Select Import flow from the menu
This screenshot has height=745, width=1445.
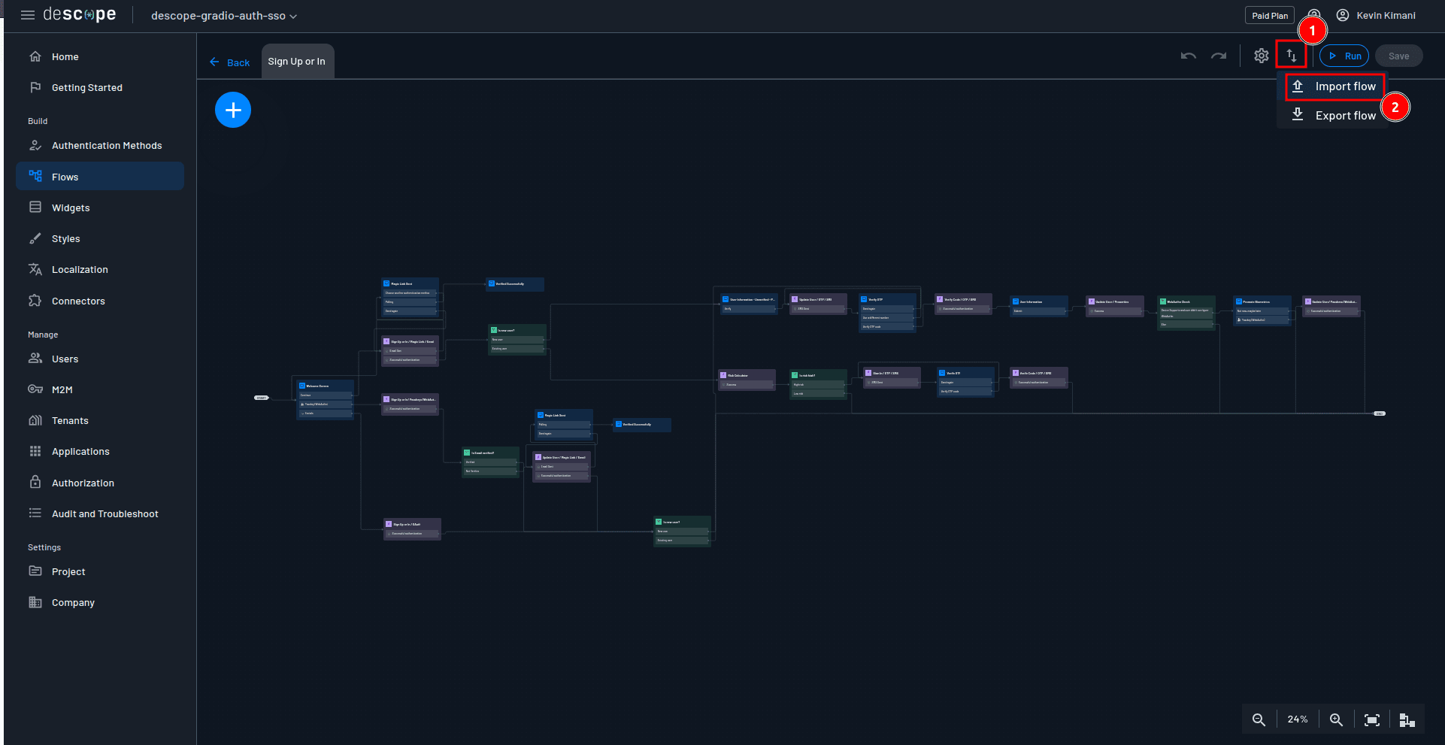pyautogui.click(x=1345, y=86)
